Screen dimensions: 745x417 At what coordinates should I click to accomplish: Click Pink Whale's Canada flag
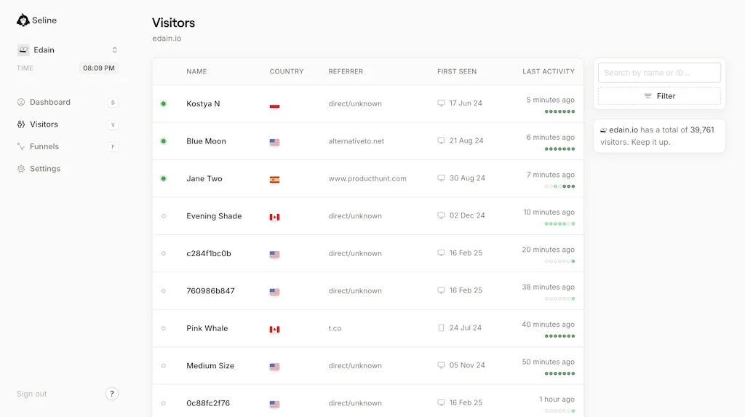(274, 330)
